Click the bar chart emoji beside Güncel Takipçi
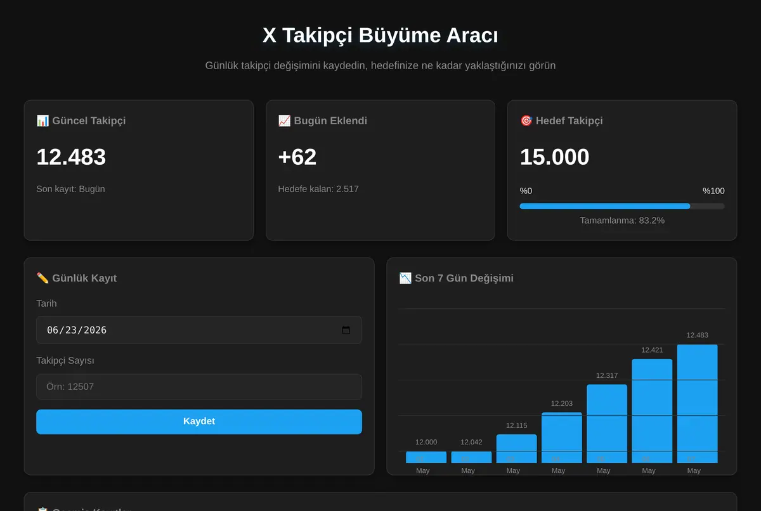Viewport: 761px width, 511px height. (42, 120)
